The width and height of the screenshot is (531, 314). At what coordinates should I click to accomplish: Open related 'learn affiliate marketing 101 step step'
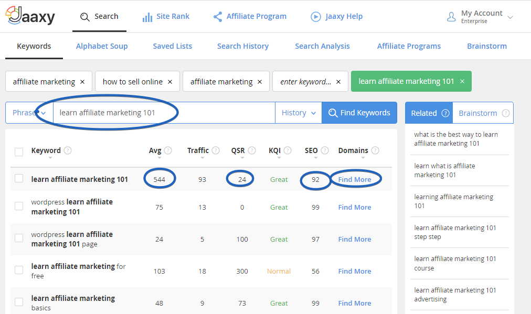tap(455, 232)
